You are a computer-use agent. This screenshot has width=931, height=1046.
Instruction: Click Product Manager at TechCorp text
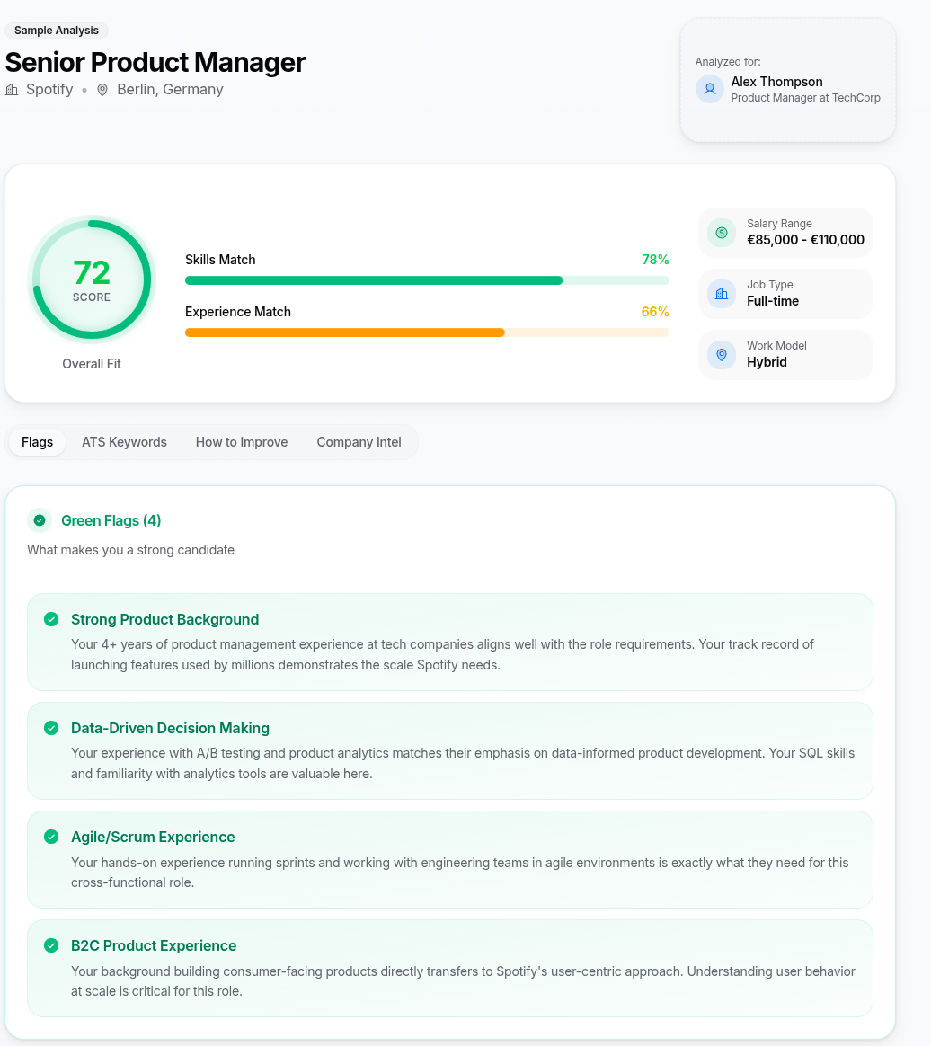pos(805,97)
